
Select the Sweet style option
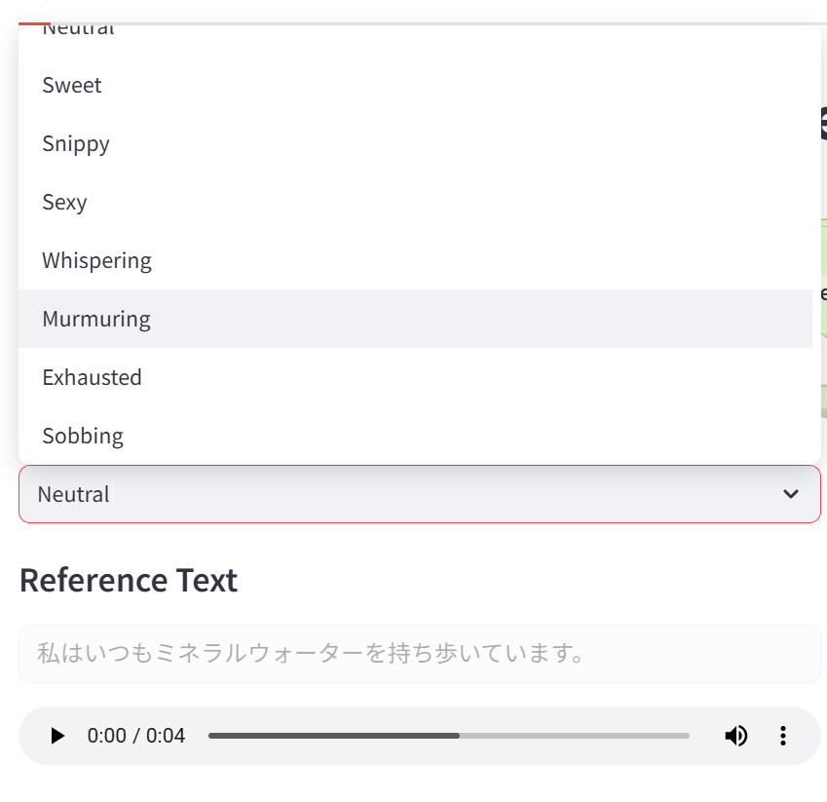pos(72,85)
